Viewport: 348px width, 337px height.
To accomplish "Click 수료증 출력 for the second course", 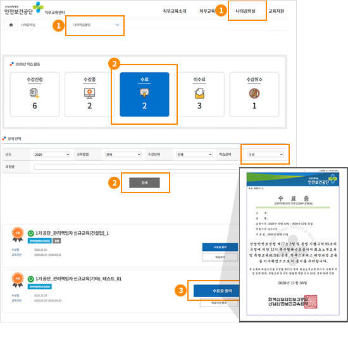I will [216, 291].
